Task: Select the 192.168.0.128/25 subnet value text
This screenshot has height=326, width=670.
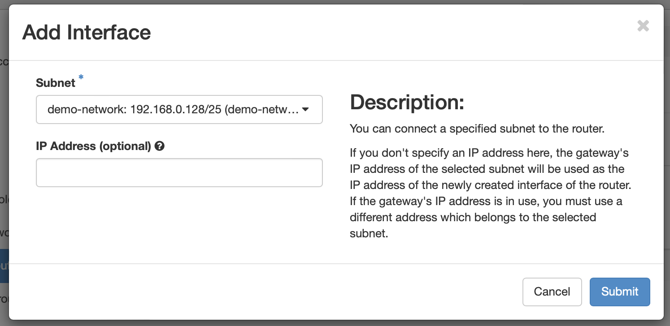Action: pyautogui.click(x=176, y=109)
